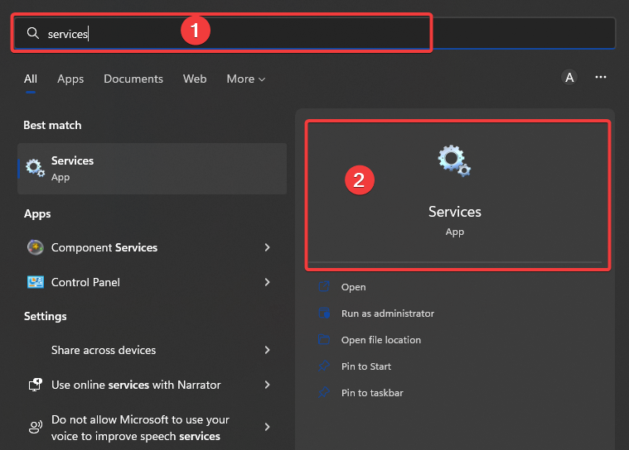
Task: Click the Pin to taskbar pin icon
Action: click(x=324, y=392)
